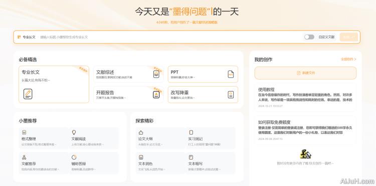Click the 必备精选 heading
The width and height of the screenshot is (376, 186).
[x=28, y=59]
